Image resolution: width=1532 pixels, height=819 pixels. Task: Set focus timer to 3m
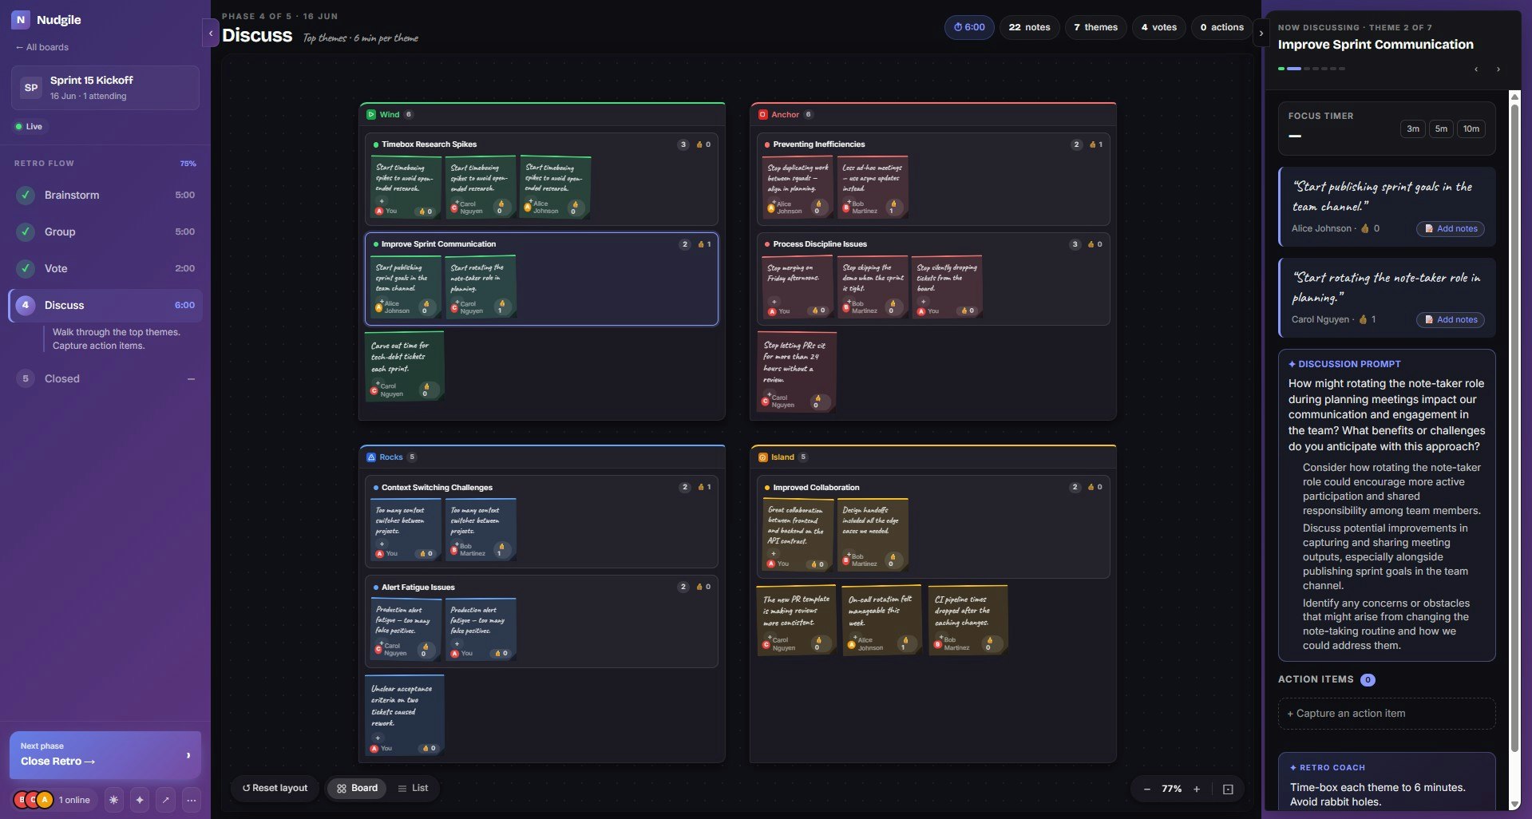(x=1413, y=129)
